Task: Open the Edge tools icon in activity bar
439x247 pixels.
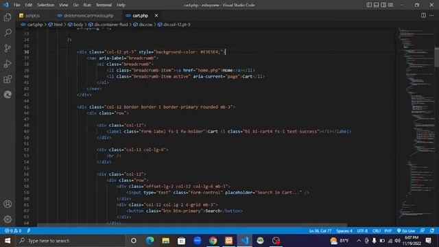Action: [8, 95]
